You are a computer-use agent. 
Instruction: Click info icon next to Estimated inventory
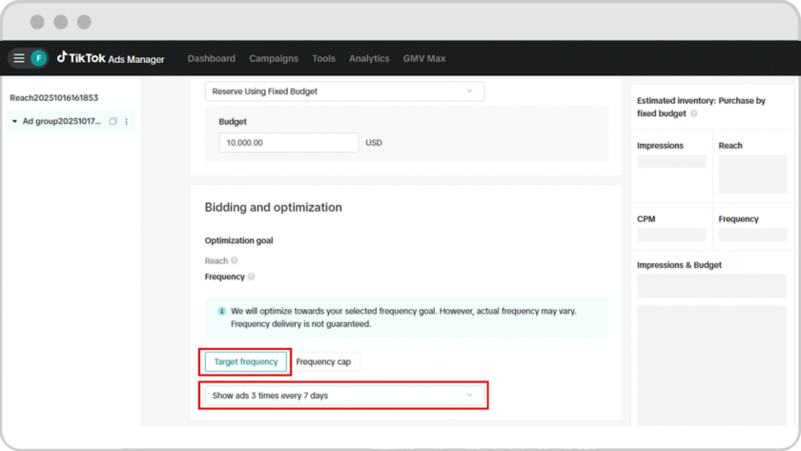[693, 113]
